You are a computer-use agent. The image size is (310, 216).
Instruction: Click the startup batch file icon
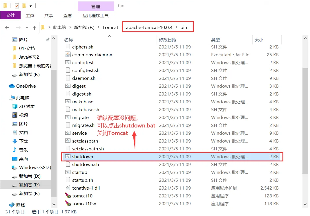[x=68, y=172]
